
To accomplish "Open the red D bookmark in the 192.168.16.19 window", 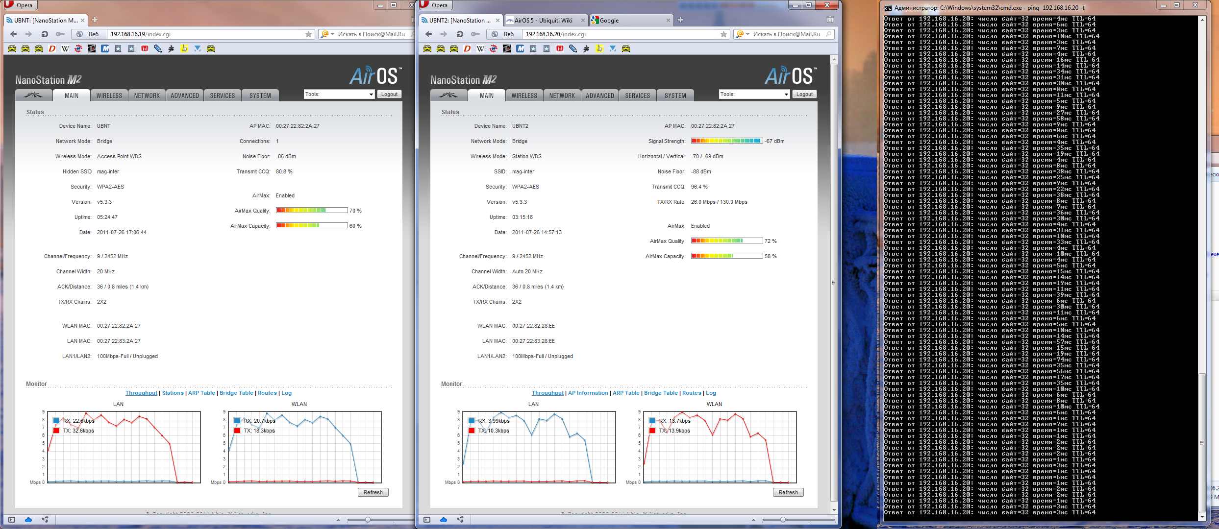I will tap(52, 48).
